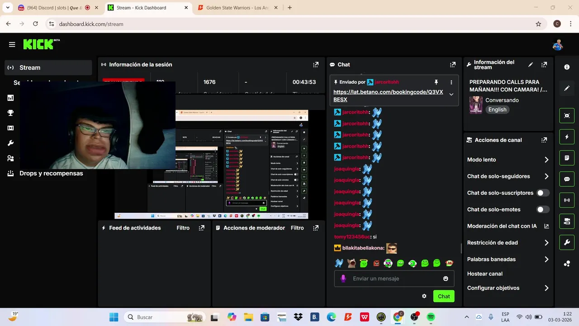This screenshot has height=326, width=579.
Task: Click the pencil icon in right toolbar
Action: click(x=567, y=88)
